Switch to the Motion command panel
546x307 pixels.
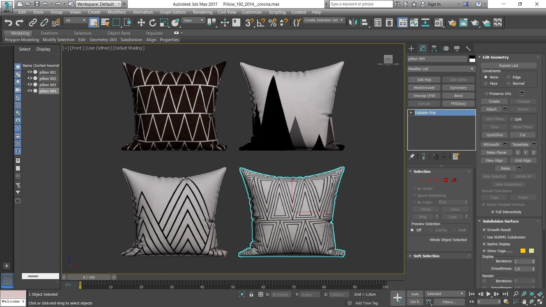coord(445,49)
